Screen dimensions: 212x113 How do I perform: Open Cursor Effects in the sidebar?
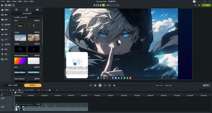click(5, 44)
